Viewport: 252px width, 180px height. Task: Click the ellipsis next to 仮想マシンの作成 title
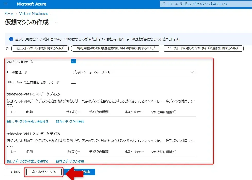coord(57,22)
